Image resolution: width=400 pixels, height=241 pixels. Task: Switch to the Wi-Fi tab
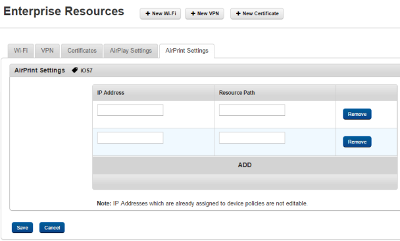tap(20, 51)
